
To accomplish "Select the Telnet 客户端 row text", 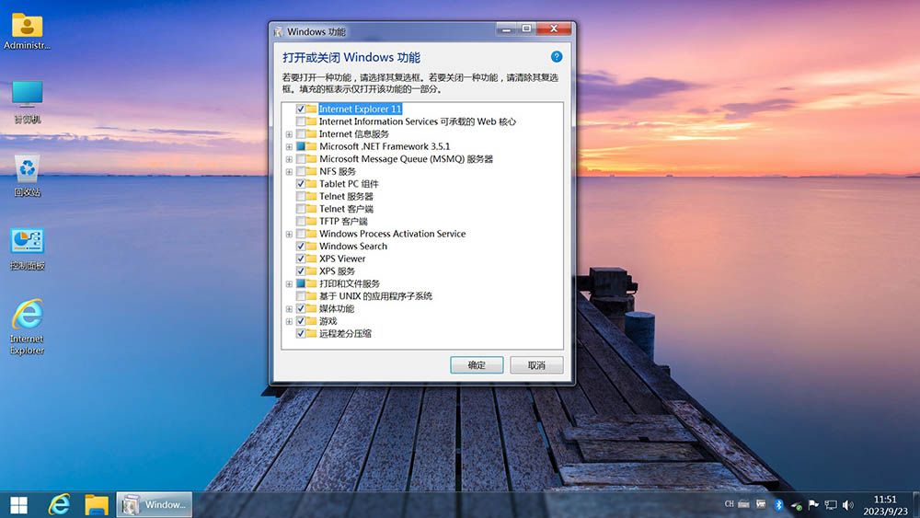I will (x=346, y=209).
